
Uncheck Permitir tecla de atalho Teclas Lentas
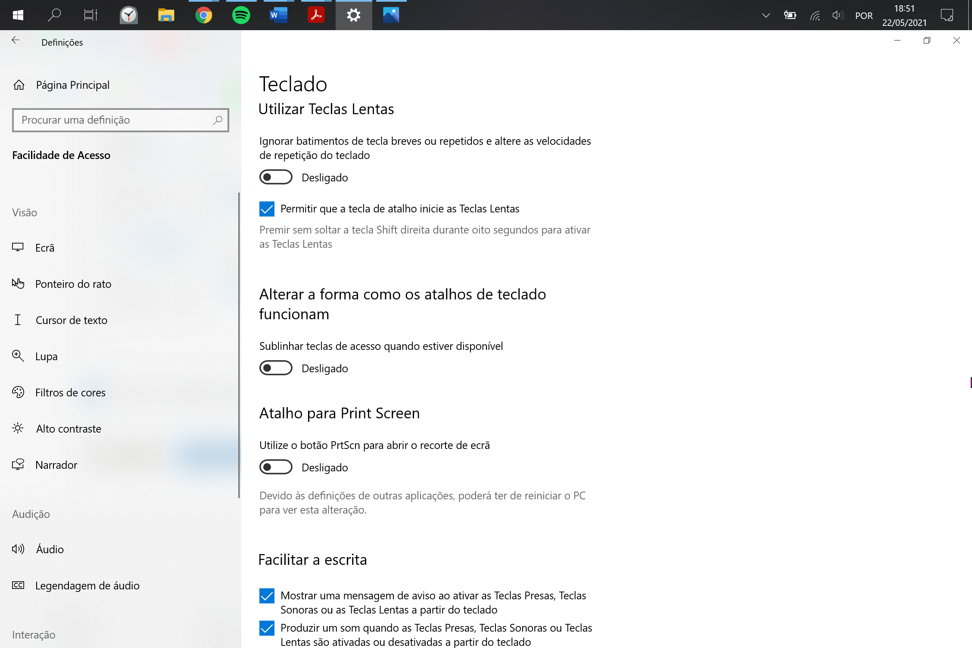pyautogui.click(x=267, y=209)
